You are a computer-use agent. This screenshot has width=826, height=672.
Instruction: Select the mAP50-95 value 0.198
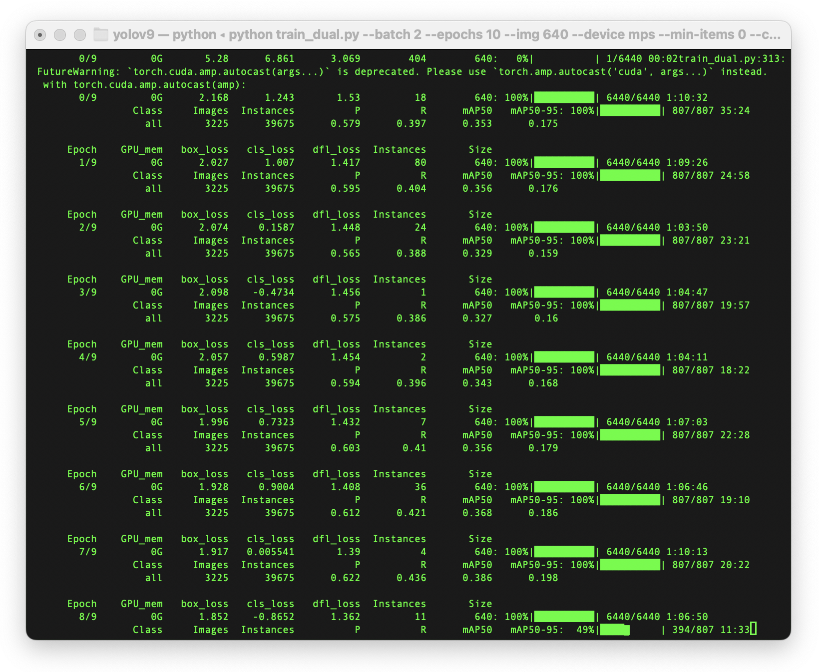[543, 578]
